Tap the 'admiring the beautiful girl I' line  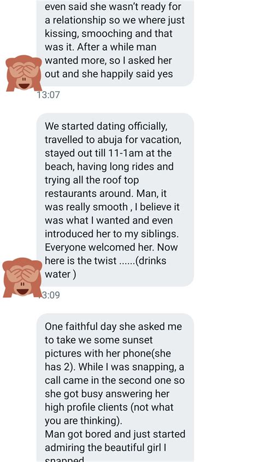pyautogui.click(x=105, y=448)
